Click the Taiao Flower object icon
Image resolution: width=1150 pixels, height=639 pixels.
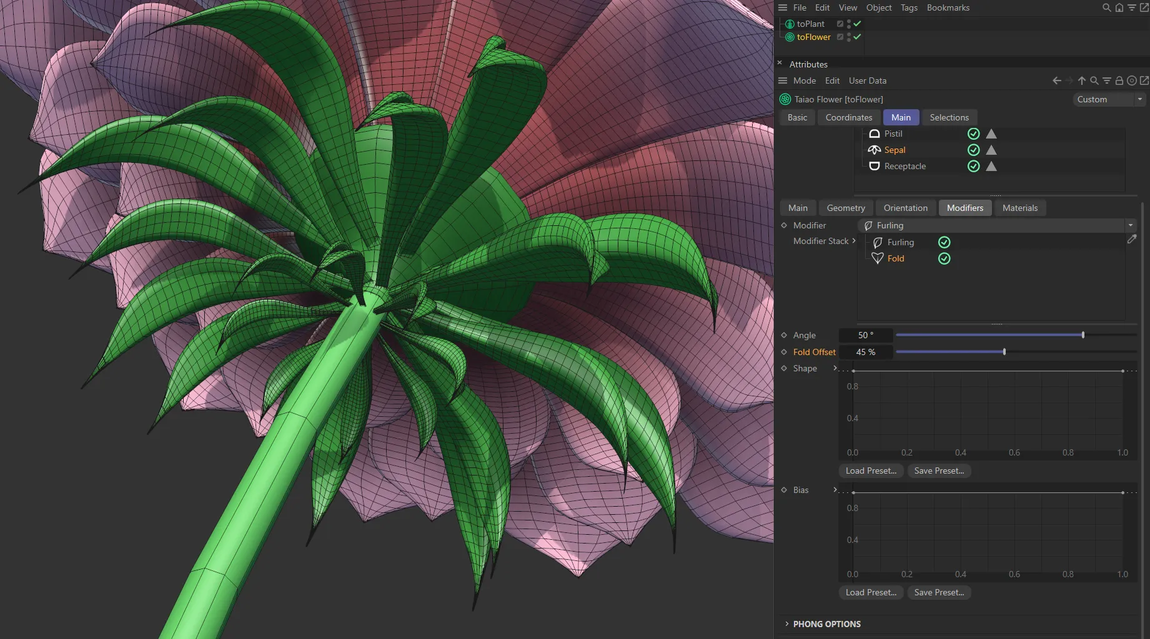coord(785,99)
